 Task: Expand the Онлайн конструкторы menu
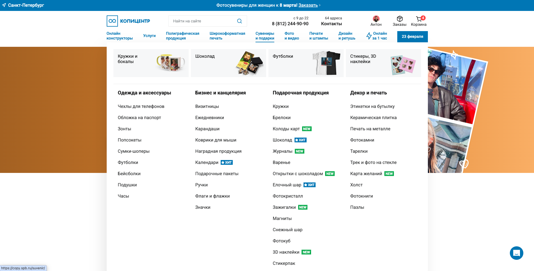point(120,36)
